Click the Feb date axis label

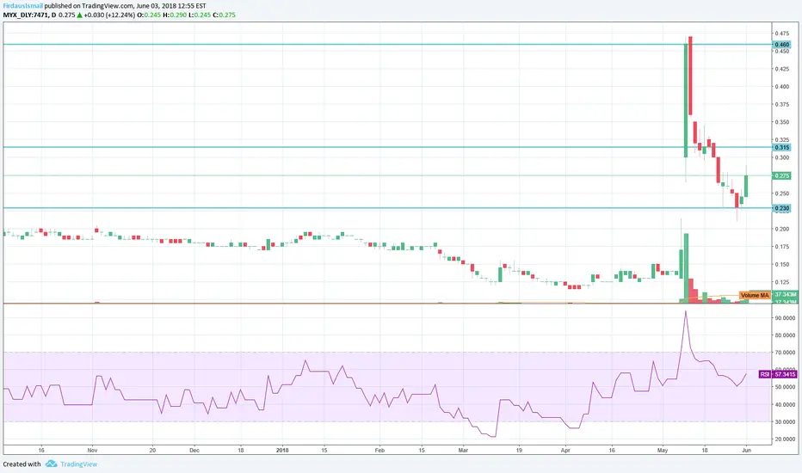(379, 451)
